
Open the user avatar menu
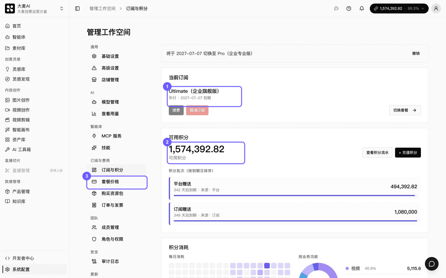(436, 9)
